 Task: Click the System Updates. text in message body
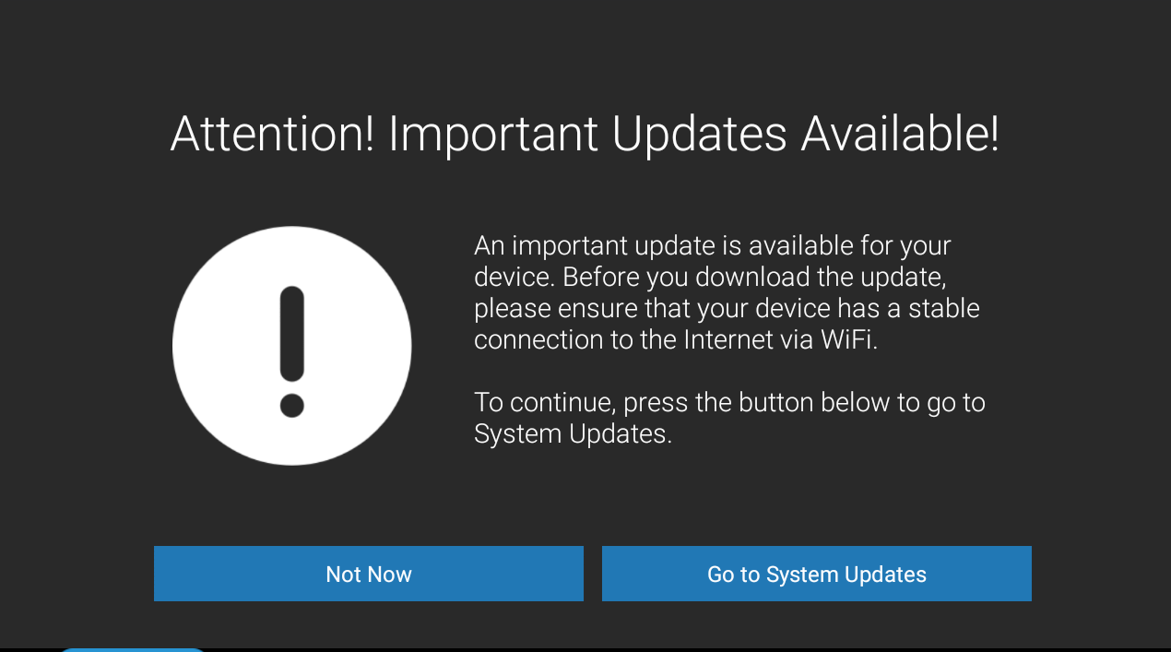pyautogui.click(x=573, y=433)
